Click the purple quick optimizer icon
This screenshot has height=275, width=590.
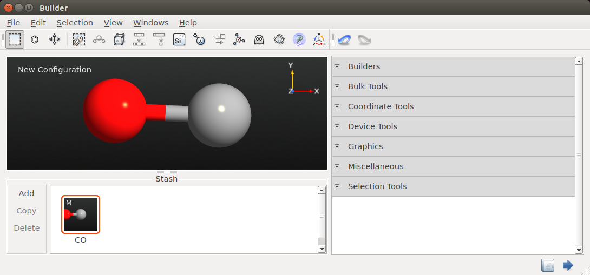point(299,39)
